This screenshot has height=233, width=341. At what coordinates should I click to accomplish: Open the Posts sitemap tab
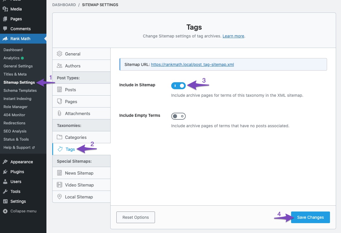coord(70,89)
